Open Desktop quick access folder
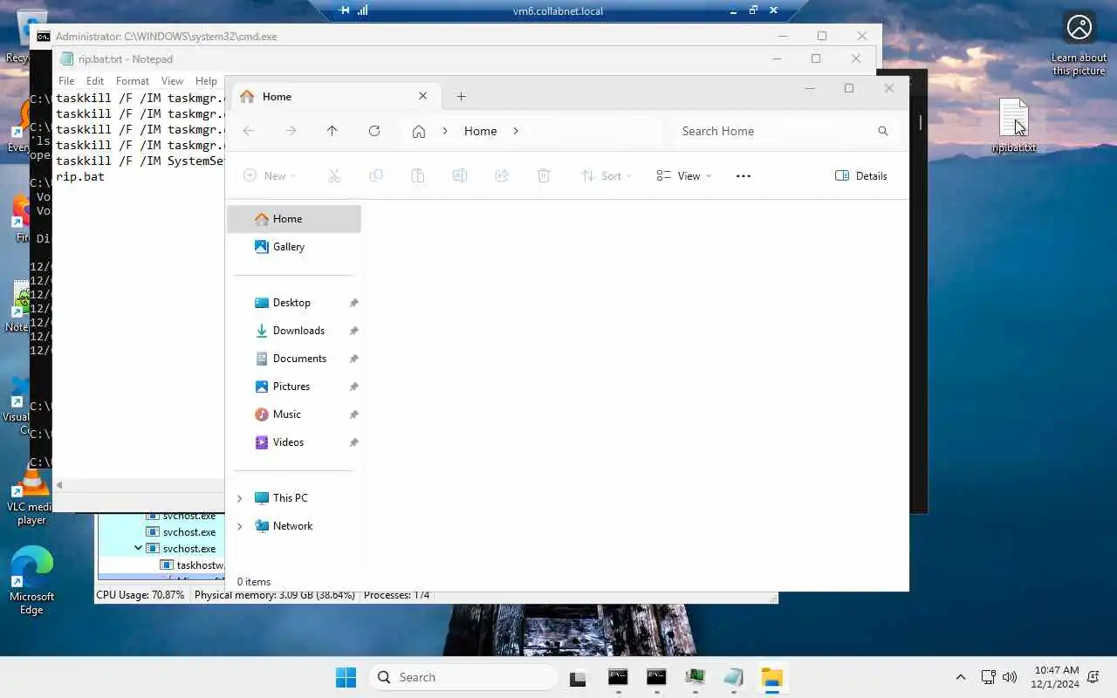The image size is (1117, 698). [x=294, y=303]
